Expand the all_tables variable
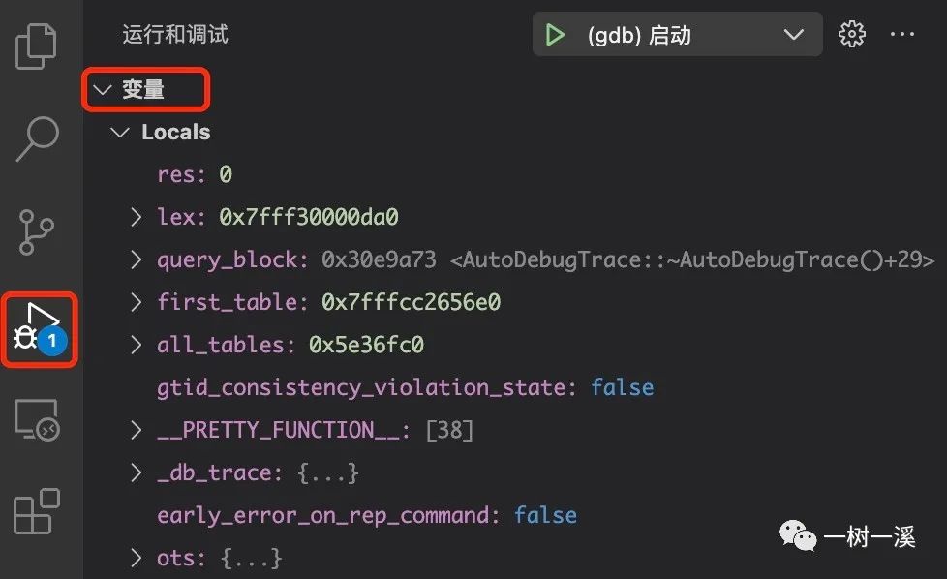Screen dimensions: 947x579 136,345
